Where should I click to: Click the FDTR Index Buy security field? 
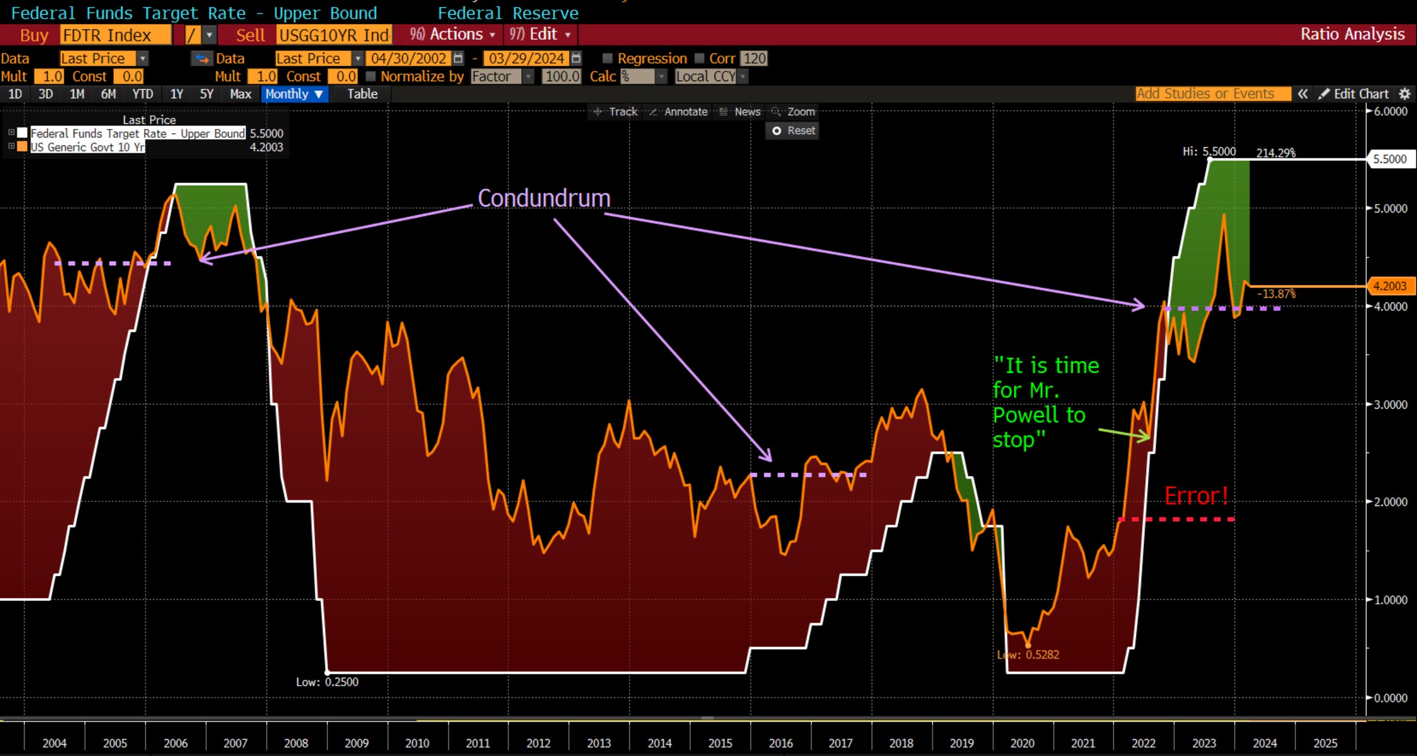click(116, 35)
